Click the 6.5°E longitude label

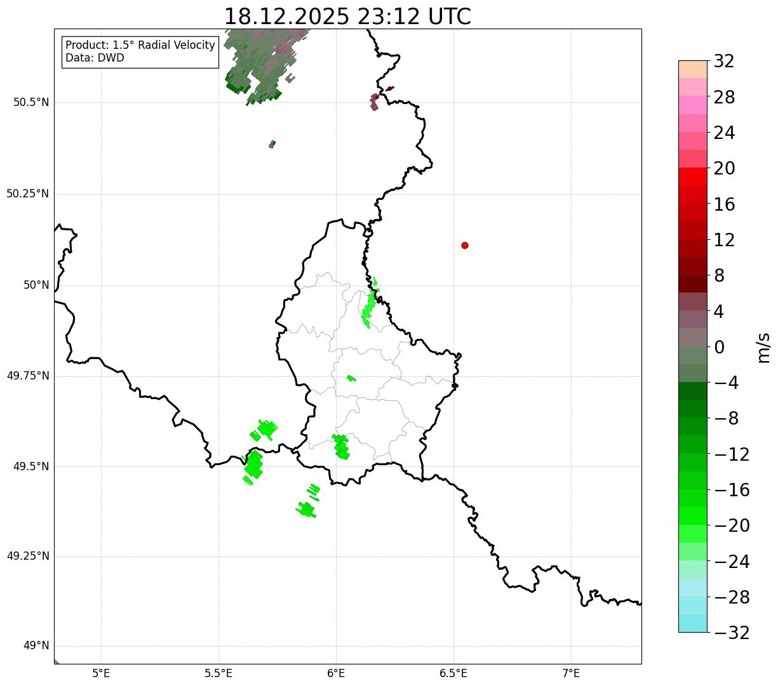coord(454,673)
